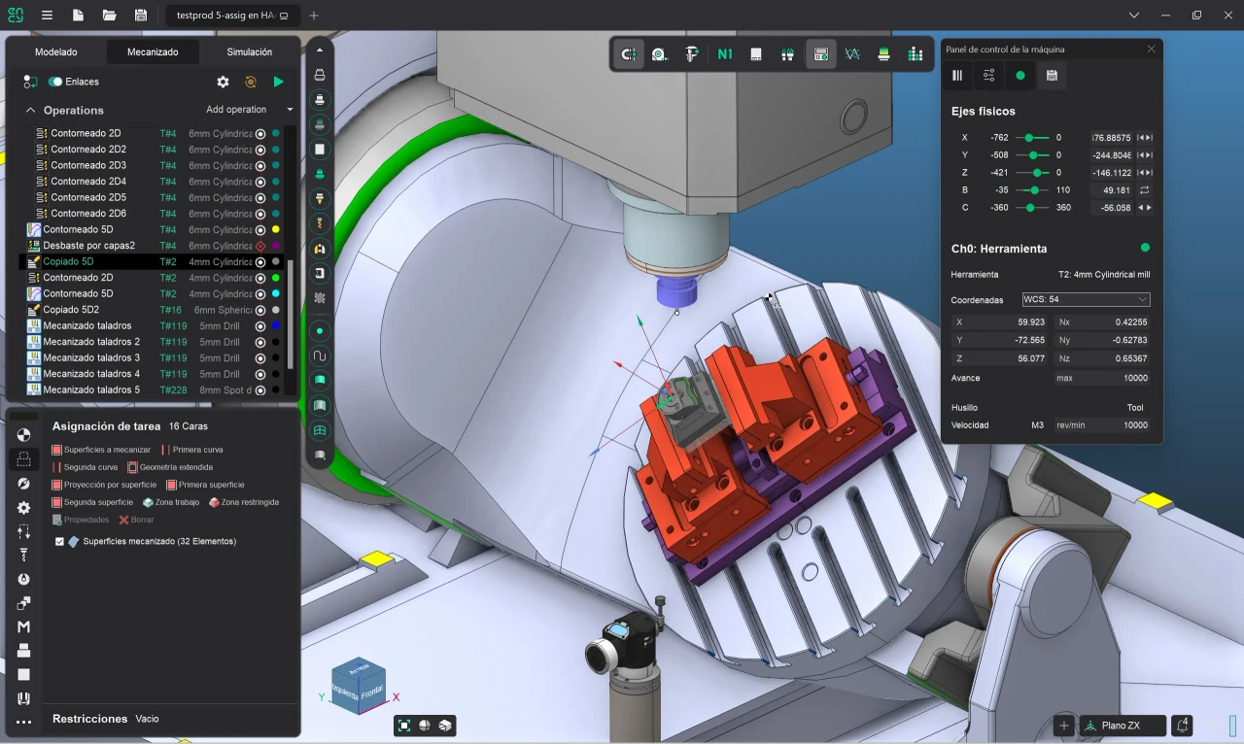
Task: Click the machine control panel icon in viewport toolbar
Action: [x=820, y=54]
